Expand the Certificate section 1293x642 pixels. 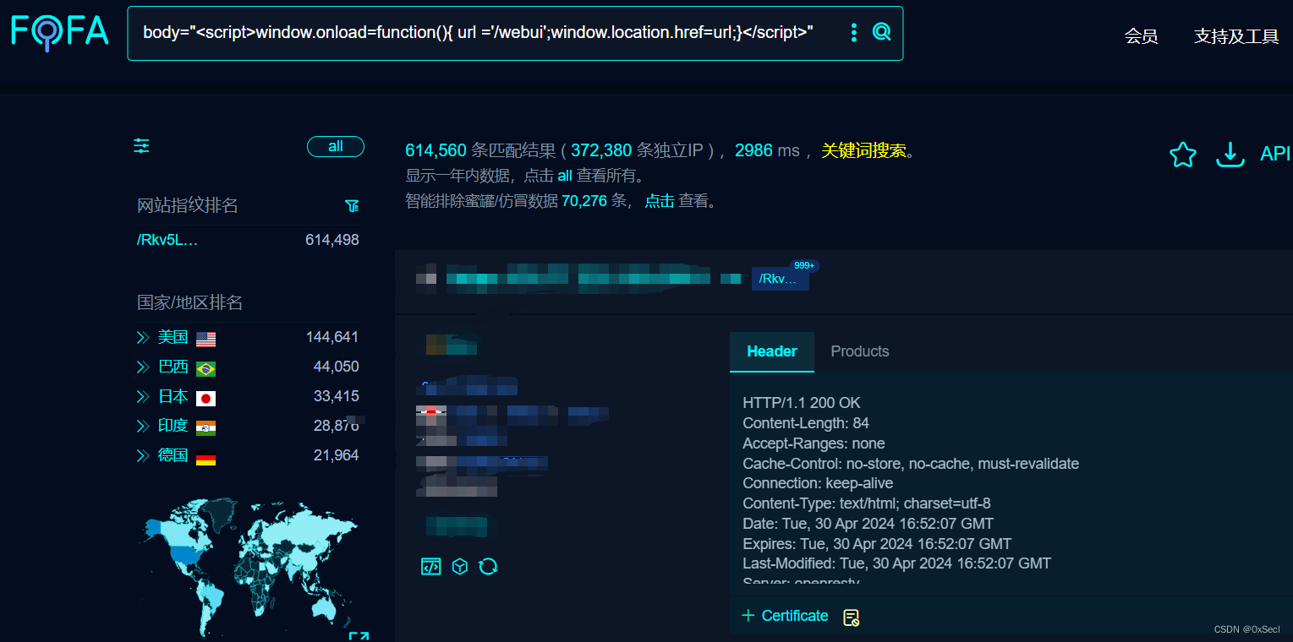[785, 616]
